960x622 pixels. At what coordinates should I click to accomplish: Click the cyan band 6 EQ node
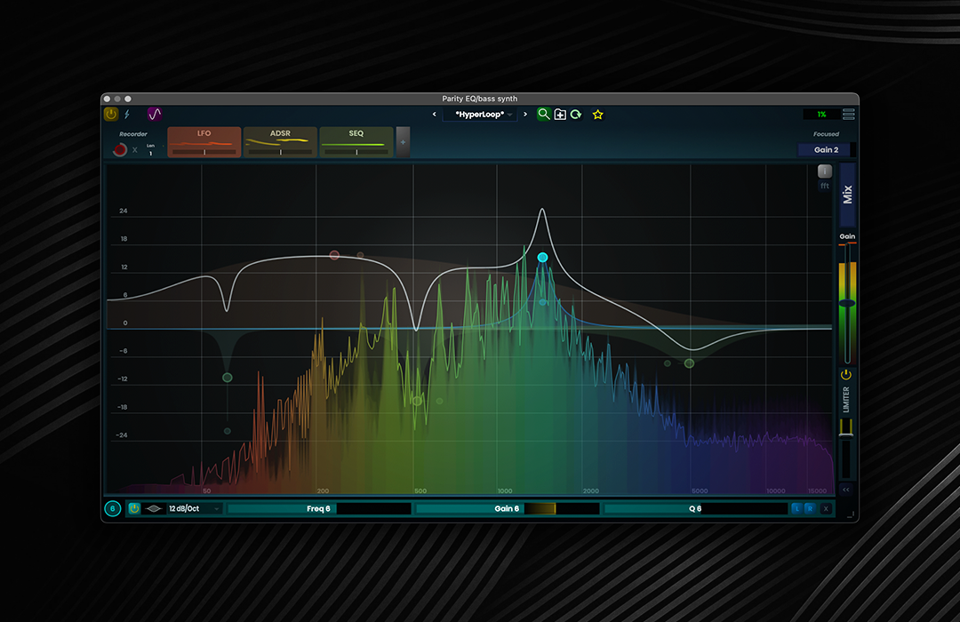(x=542, y=258)
